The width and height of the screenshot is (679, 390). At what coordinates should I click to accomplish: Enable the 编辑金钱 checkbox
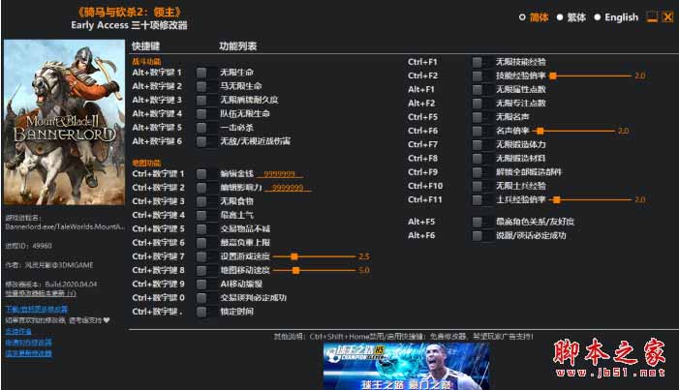[201, 174]
